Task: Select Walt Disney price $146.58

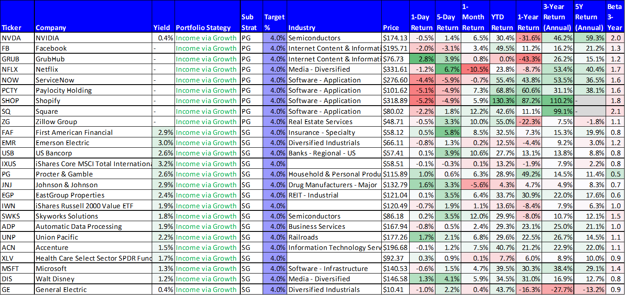Action: click(x=395, y=279)
